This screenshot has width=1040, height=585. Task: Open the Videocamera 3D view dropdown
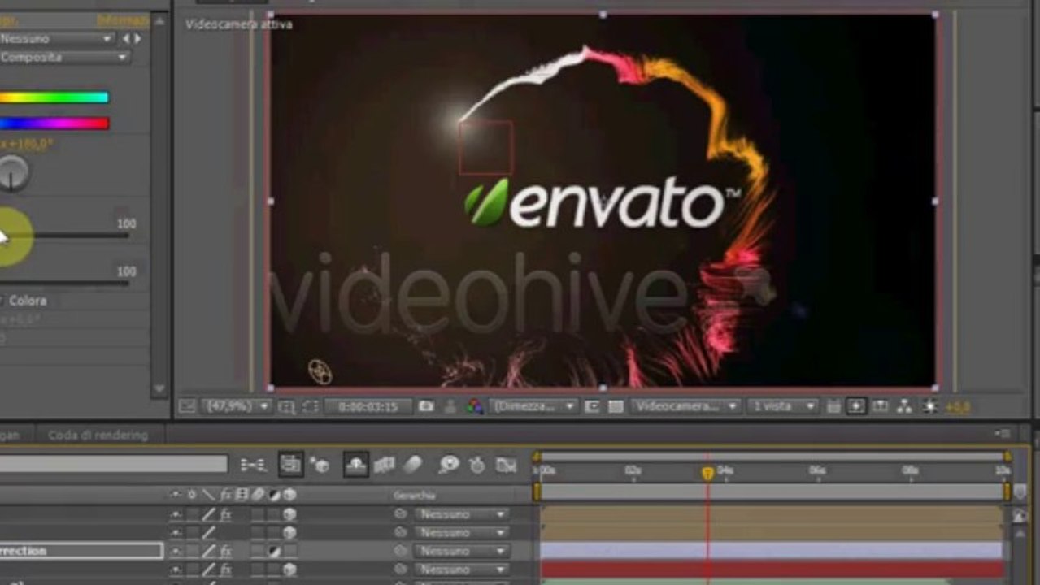point(686,406)
